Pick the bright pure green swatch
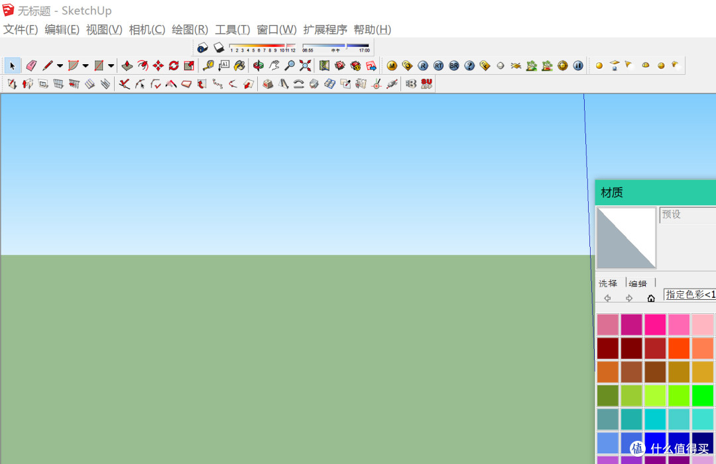Image resolution: width=716 pixels, height=464 pixels. tap(702, 396)
